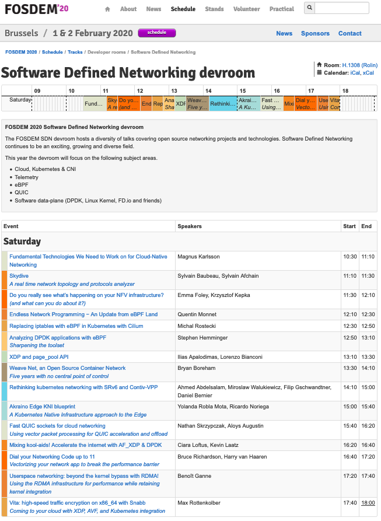
Task: Open Akraino Edge KNI blueprint talk
Action: click(42, 407)
